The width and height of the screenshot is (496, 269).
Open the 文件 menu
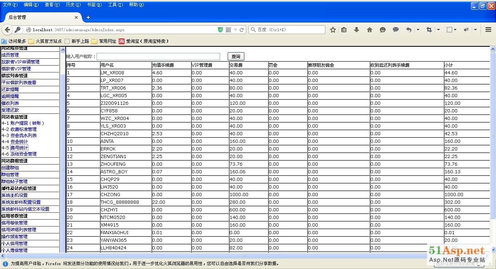point(10,5)
